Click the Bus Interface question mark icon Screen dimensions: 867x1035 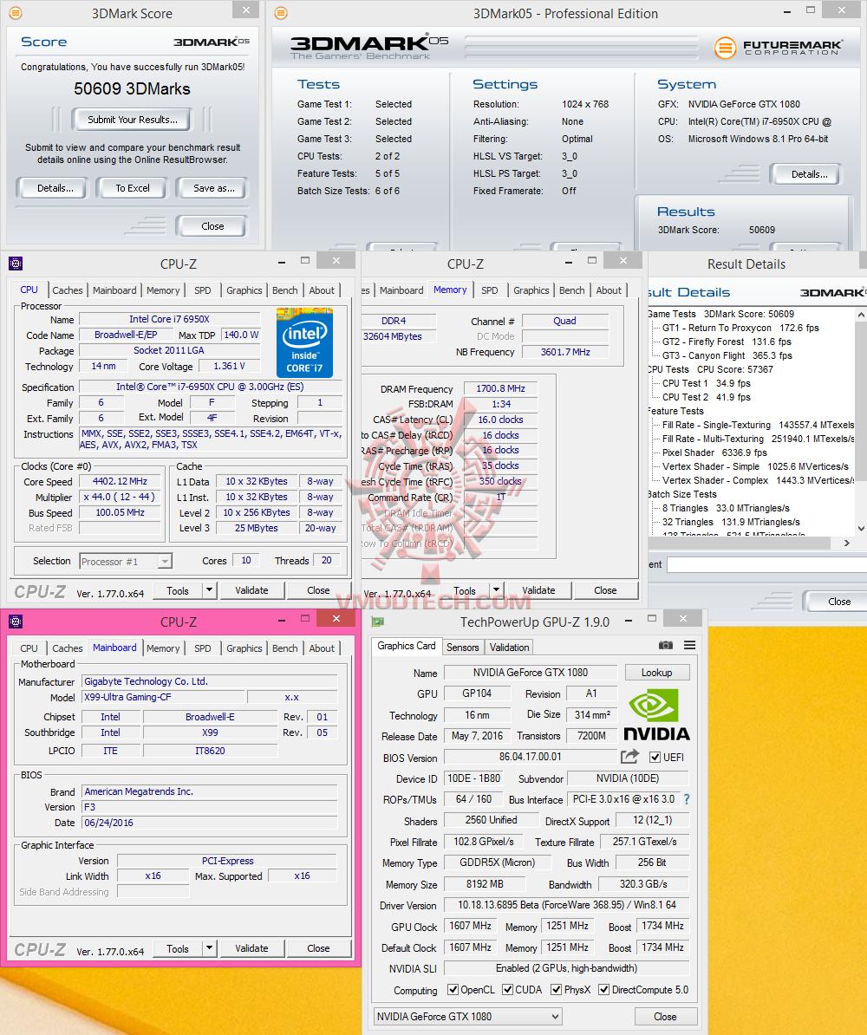tap(687, 798)
